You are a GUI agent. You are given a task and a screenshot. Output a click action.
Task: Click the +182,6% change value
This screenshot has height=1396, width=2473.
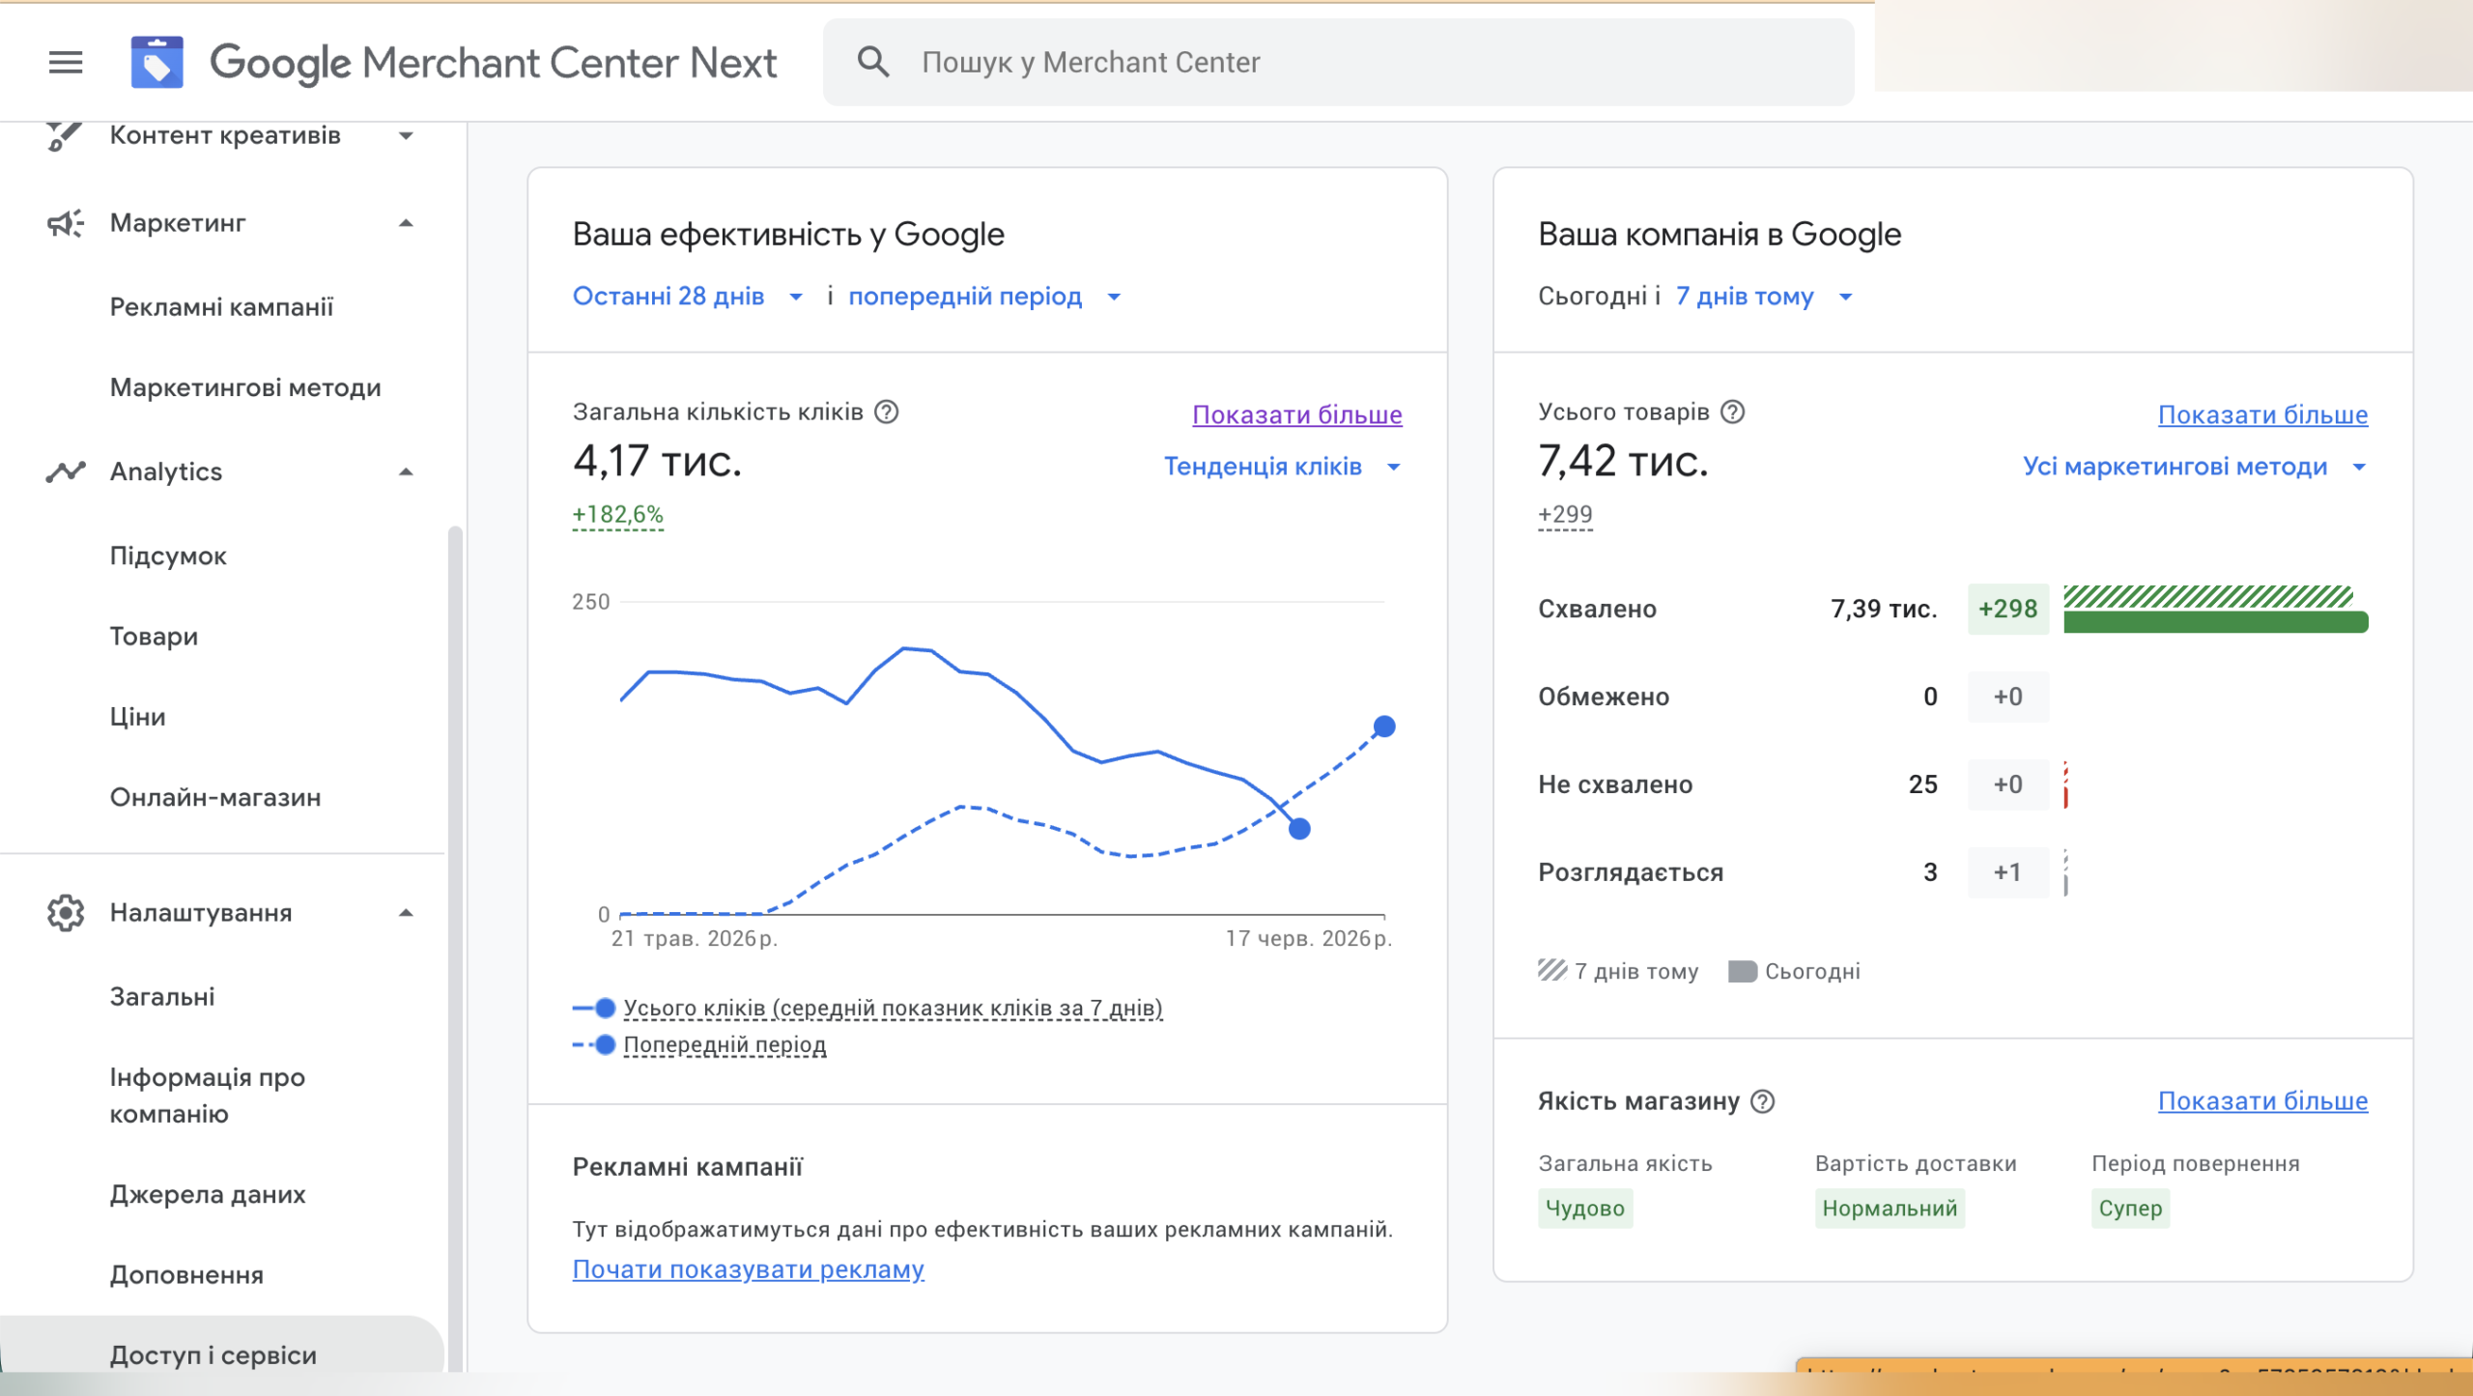click(x=617, y=514)
